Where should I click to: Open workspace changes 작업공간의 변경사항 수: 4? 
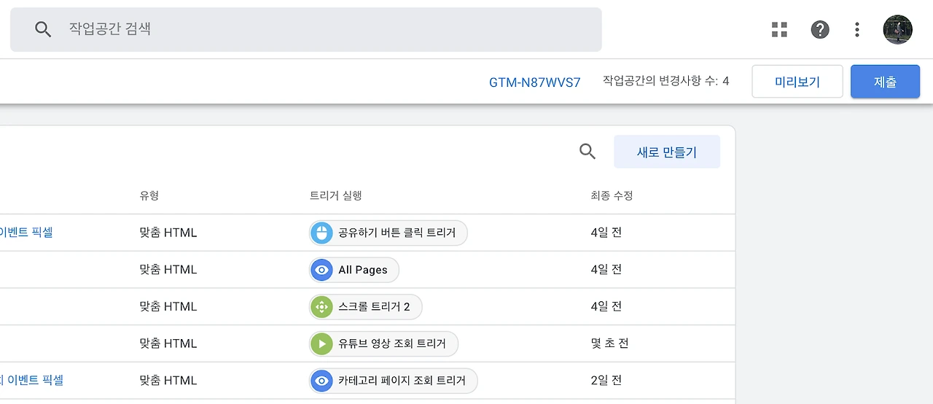665,81
